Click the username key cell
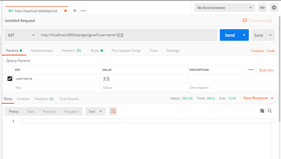Image resolution: width=281 pixels, height=159 pixels. [x=57, y=79]
